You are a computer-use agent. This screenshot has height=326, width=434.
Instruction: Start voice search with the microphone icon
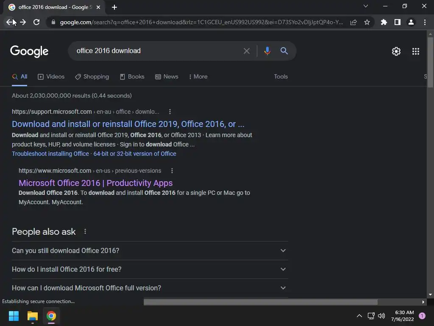(267, 51)
